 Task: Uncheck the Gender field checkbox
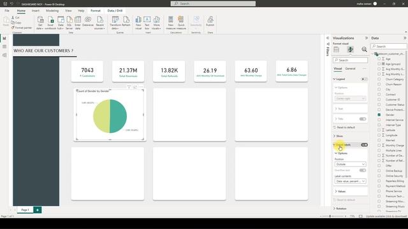pos(379,114)
